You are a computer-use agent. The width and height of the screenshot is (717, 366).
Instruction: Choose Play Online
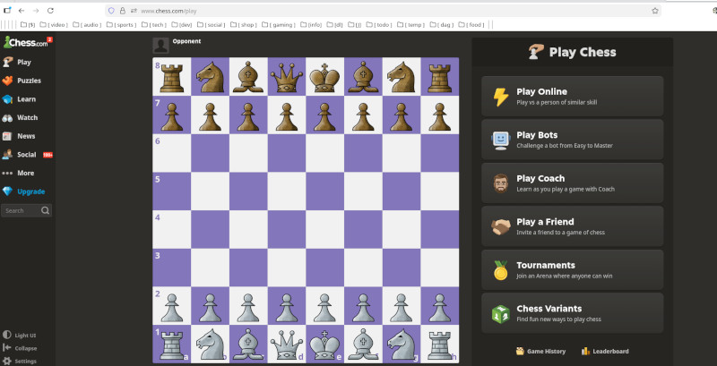pos(572,97)
